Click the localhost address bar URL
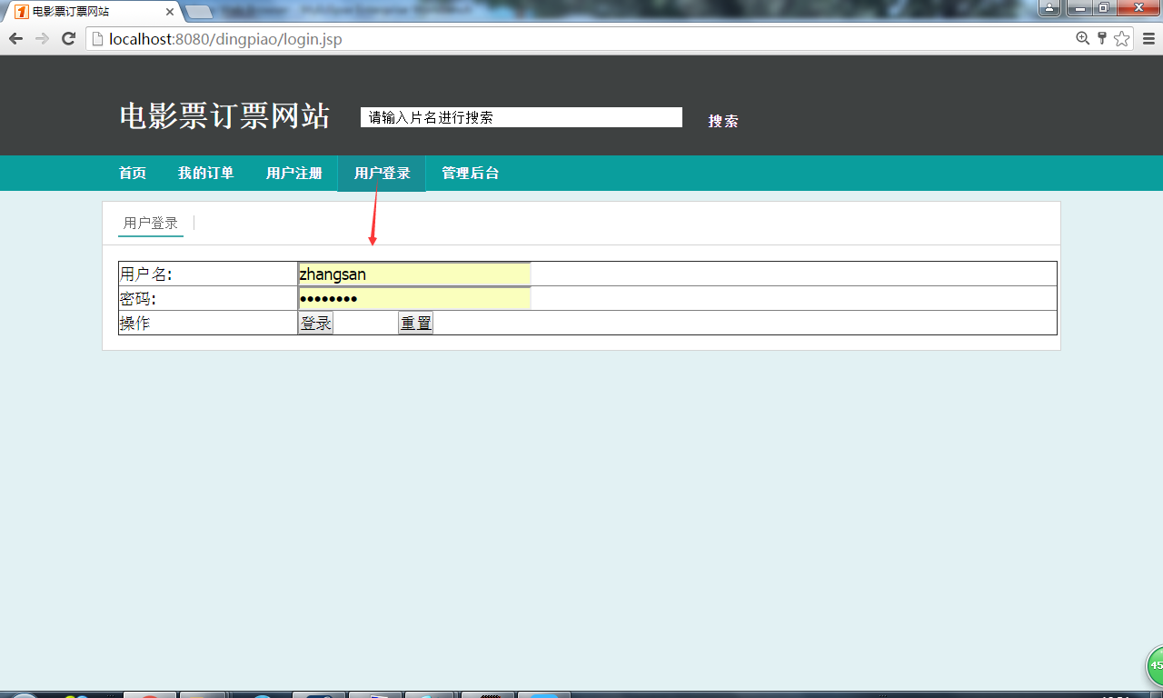This screenshot has height=698, width=1163. point(225,39)
